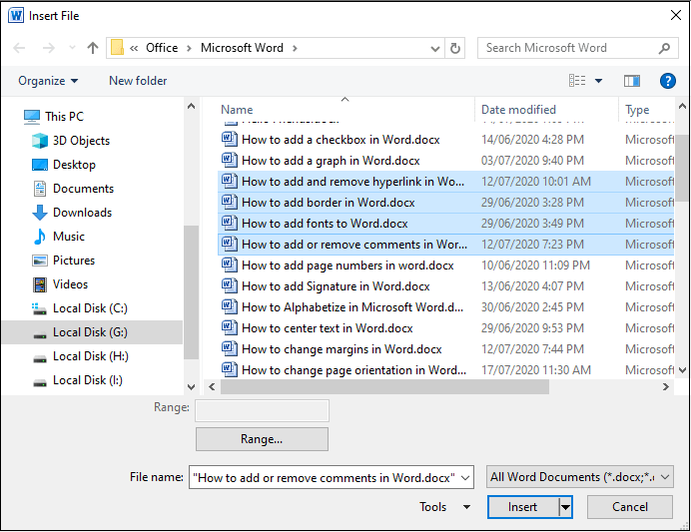Go forward with the forward arrow
Viewport: 691px width, 532px height.
49,48
